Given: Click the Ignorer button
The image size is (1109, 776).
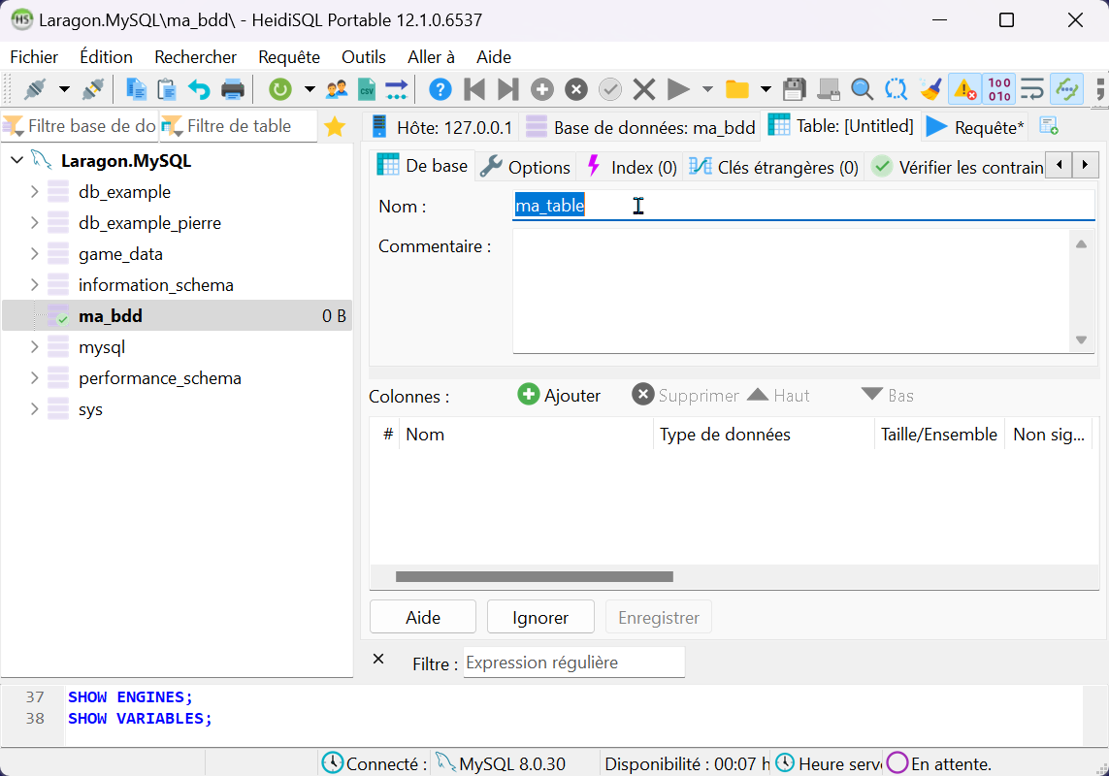Looking at the screenshot, I should coord(540,618).
